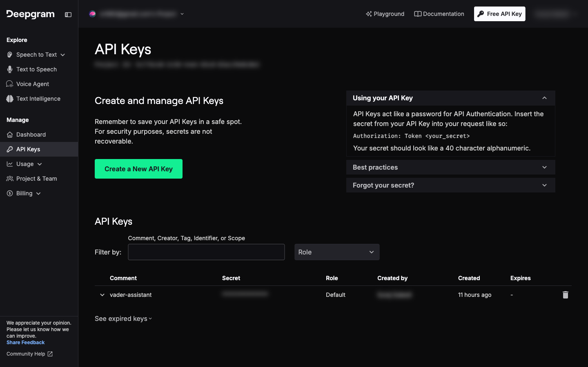This screenshot has width=588, height=367.
Task: Click the Secret column header
Action: click(231, 278)
